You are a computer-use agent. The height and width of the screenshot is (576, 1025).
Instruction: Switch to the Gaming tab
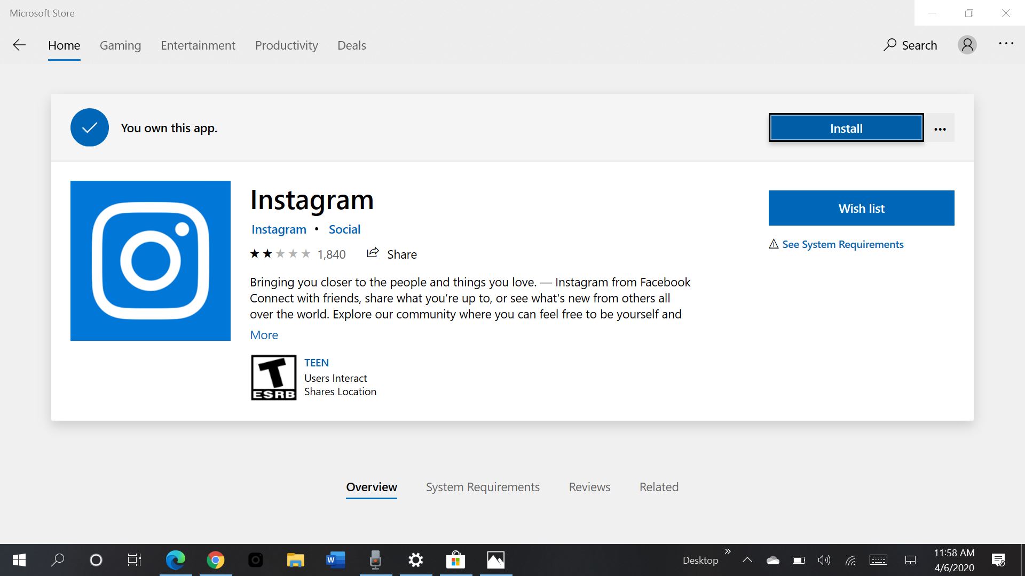(x=120, y=45)
